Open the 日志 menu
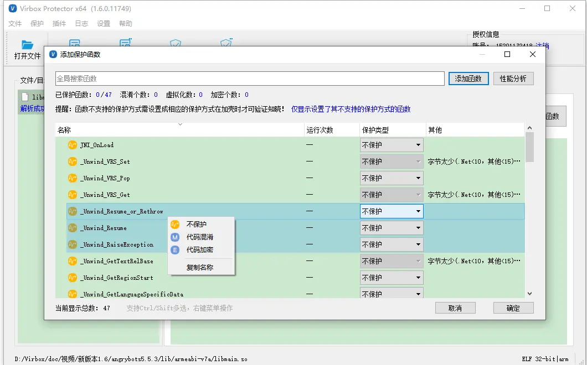Viewport: 587px width, 365px height. (x=81, y=24)
